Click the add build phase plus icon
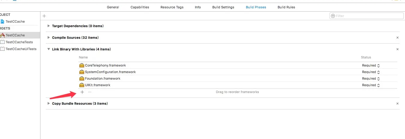 (x=44, y=16)
